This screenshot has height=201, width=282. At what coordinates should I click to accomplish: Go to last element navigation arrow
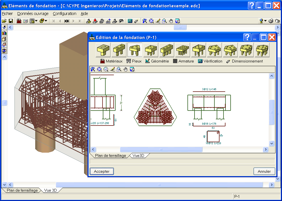80,21
